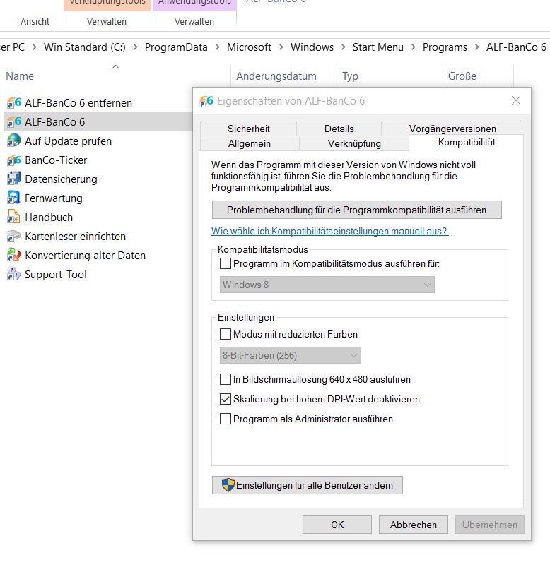Open link Wie wähle ich Kompatibilitätseinstellungen manuell aus
Image resolution: width=550 pixels, height=567 pixels.
tap(329, 231)
